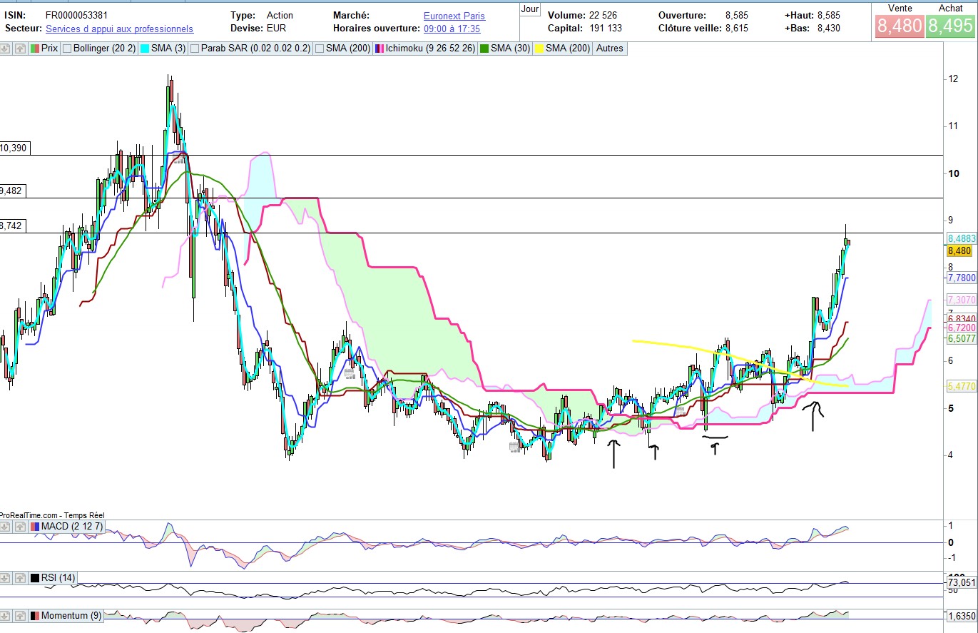This screenshot has width=978, height=633.
Task: Select the RSI (14) indicator label
Action: [58, 577]
